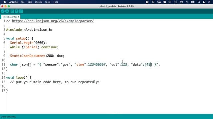Click the arduinojson.org parser example link

point(53,21)
